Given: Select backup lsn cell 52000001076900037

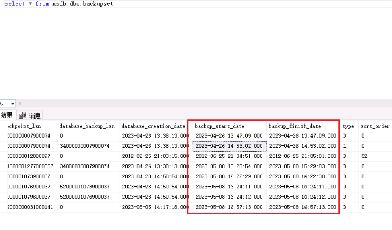Looking at the screenshot, I should tap(88, 197).
